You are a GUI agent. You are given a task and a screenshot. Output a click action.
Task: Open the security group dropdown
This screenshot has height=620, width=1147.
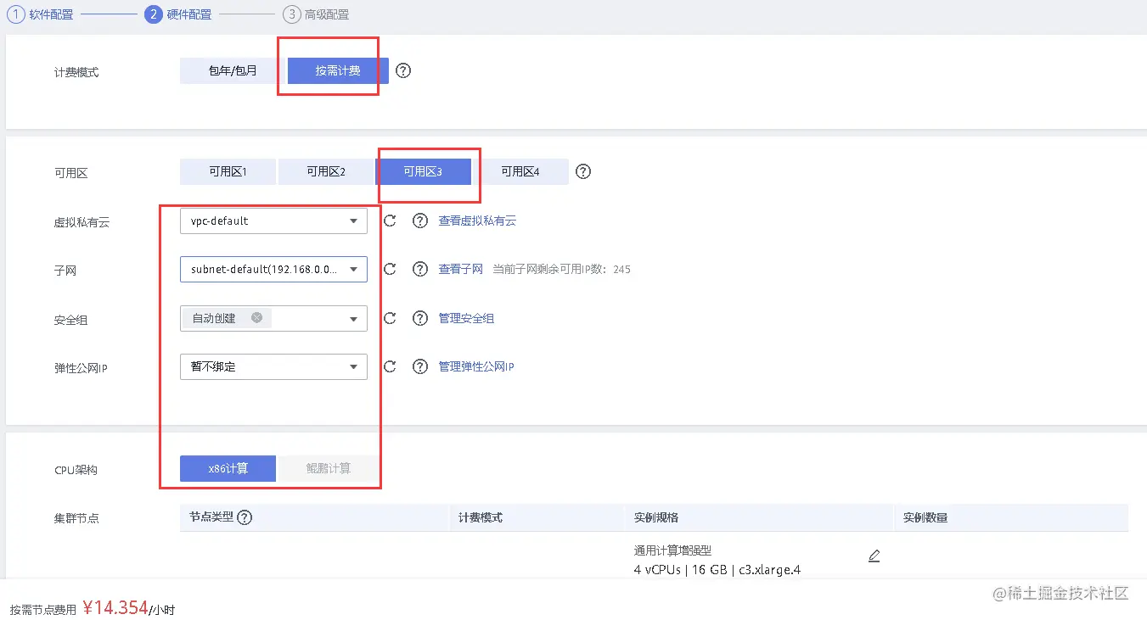[x=273, y=318]
